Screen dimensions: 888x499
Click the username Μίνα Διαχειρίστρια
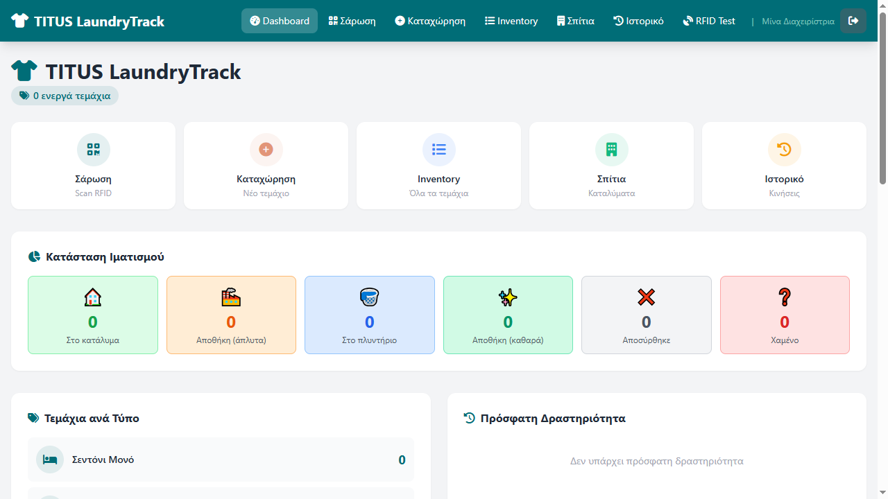coord(798,21)
